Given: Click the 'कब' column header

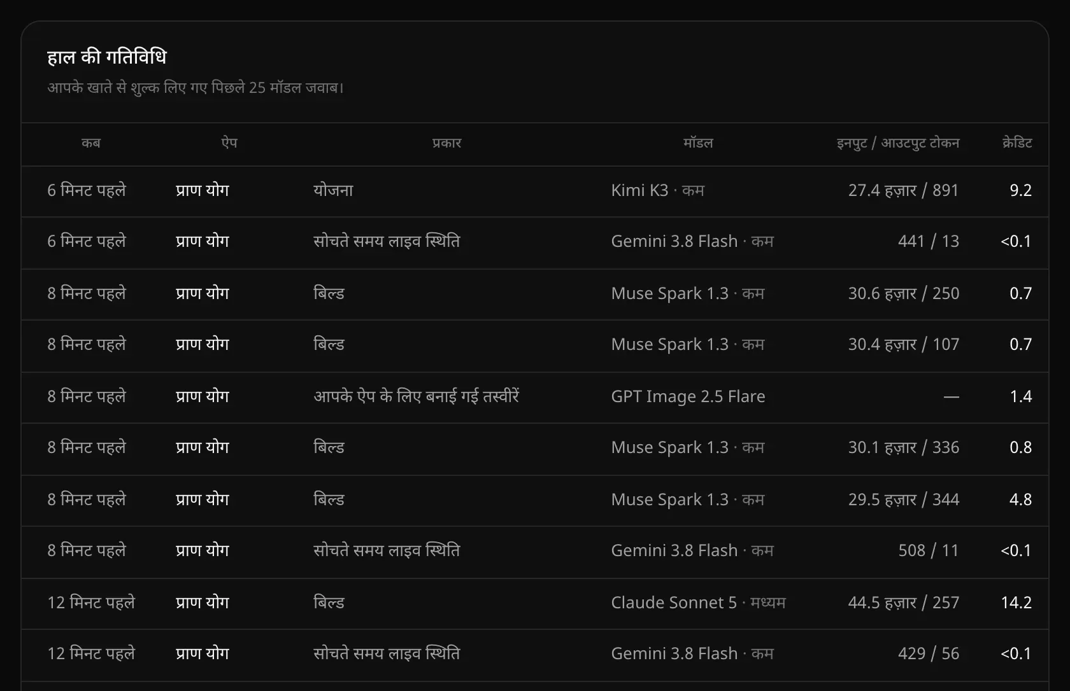Looking at the screenshot, I should click(90, 143).
